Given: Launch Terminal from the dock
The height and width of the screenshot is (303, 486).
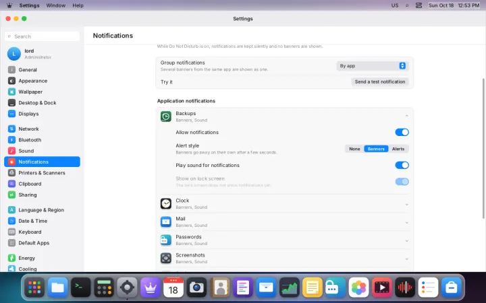Looking at the screenshot, I should click(80, 288).
